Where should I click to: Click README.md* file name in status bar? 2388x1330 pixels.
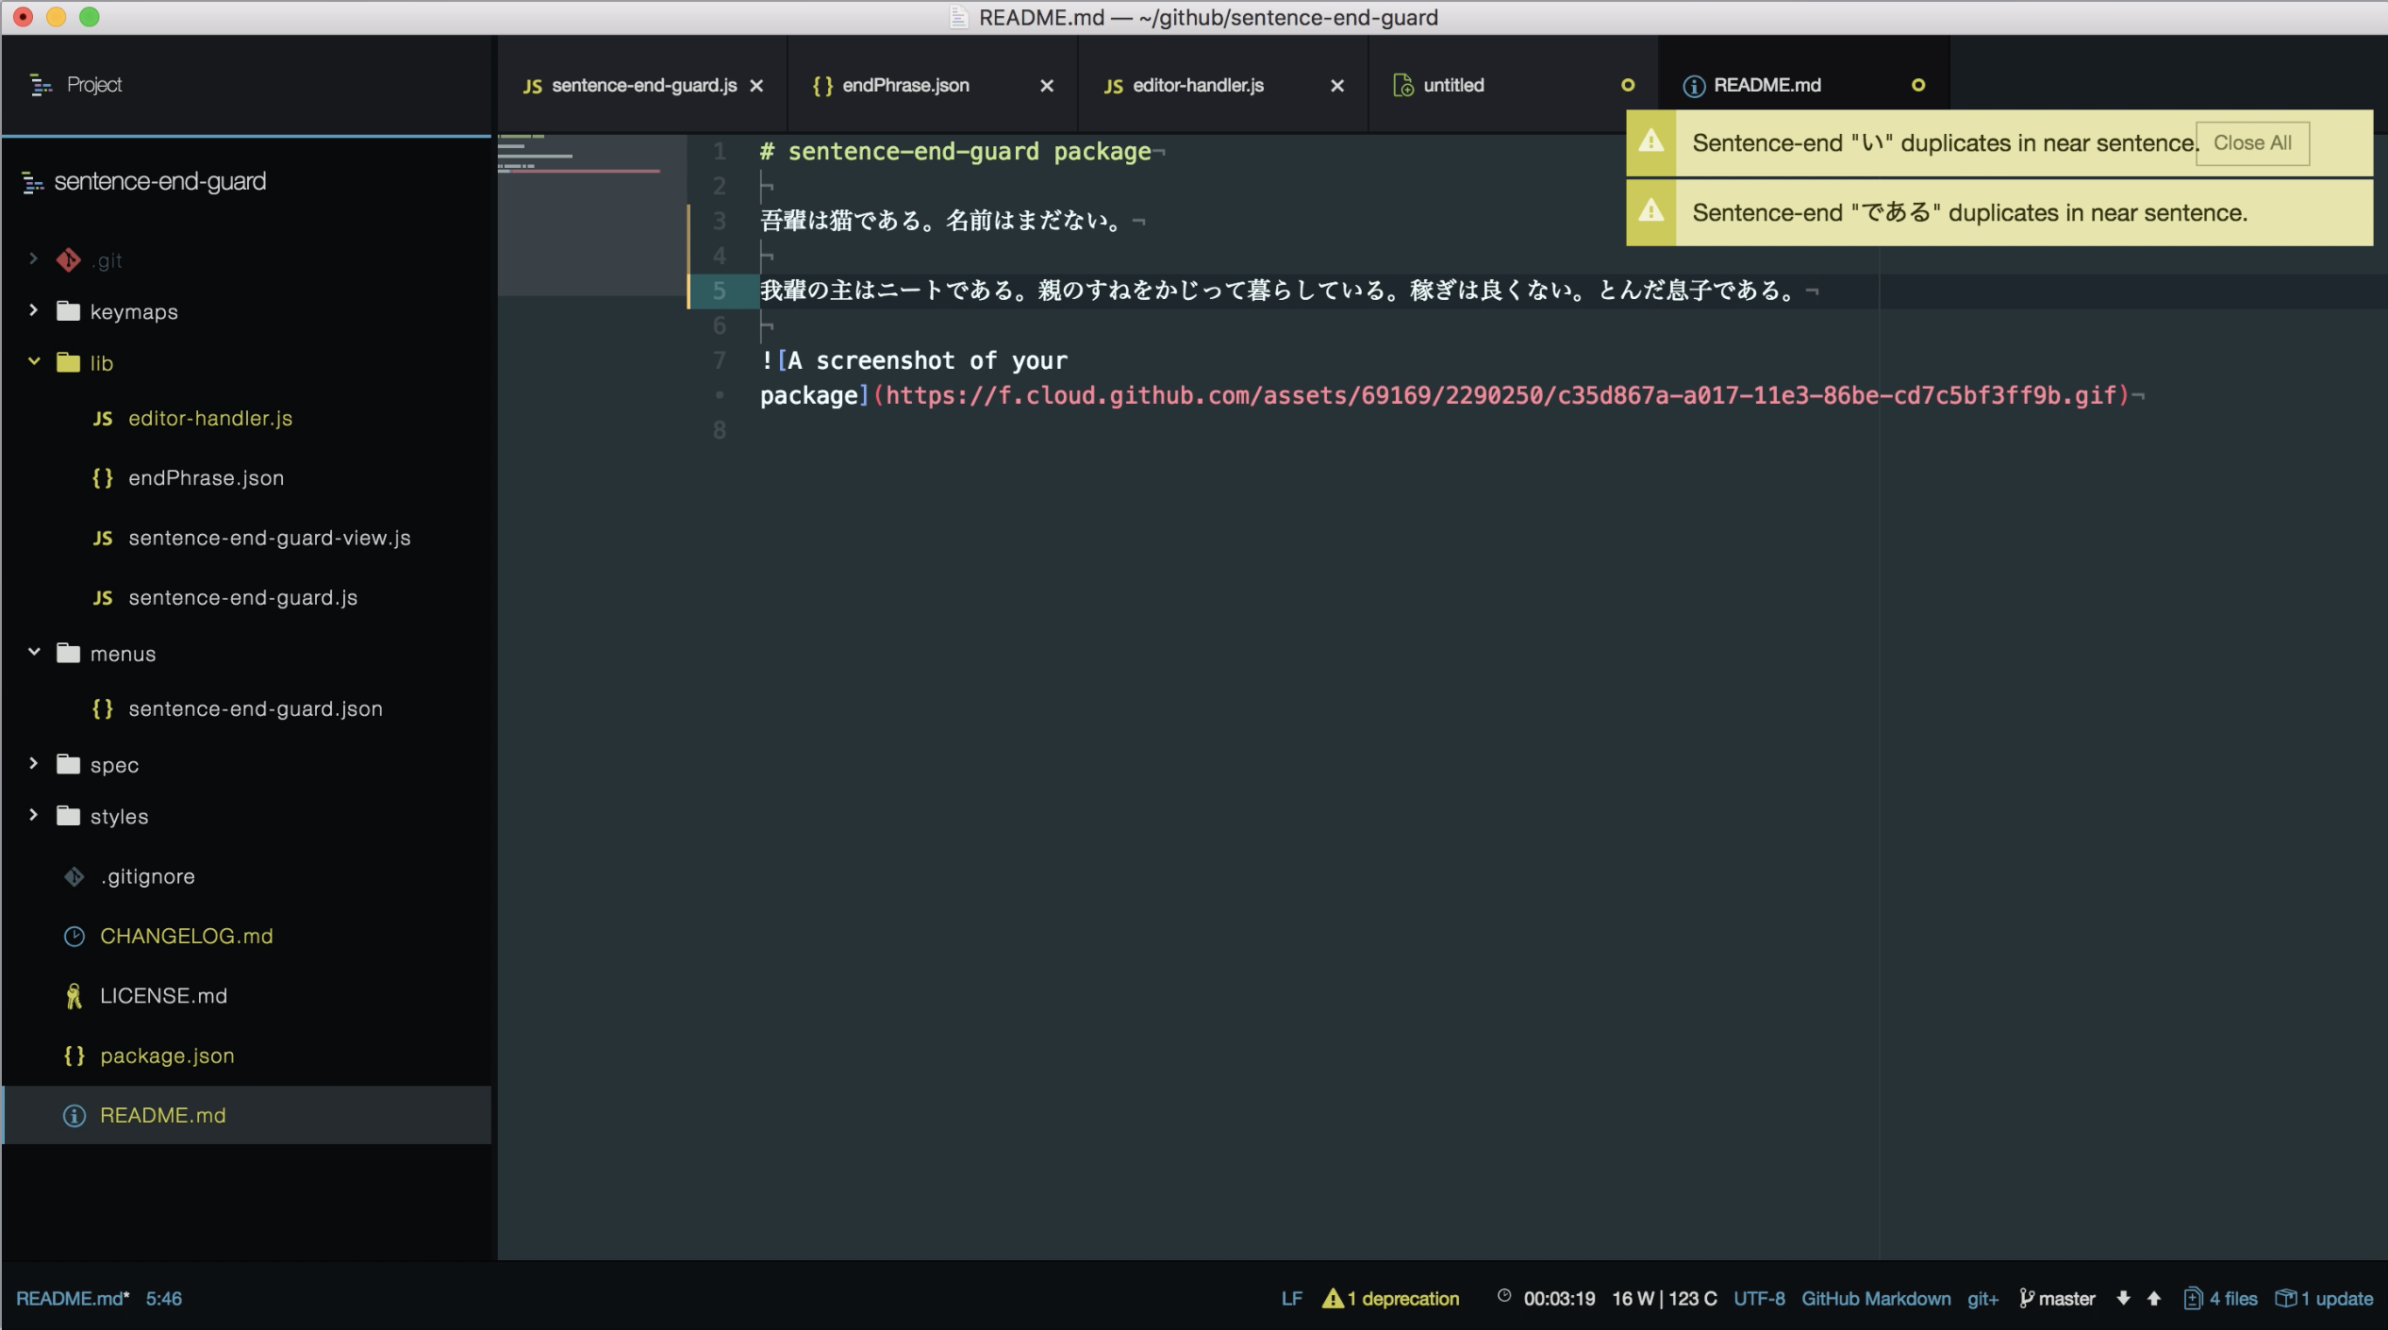(73, 1299)
